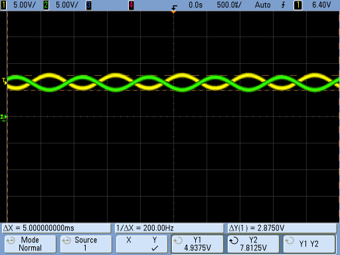Click the trigger source 1 indicator at top right
The width and height of the screenshot is (340, 255).
(x=297, y=5)
